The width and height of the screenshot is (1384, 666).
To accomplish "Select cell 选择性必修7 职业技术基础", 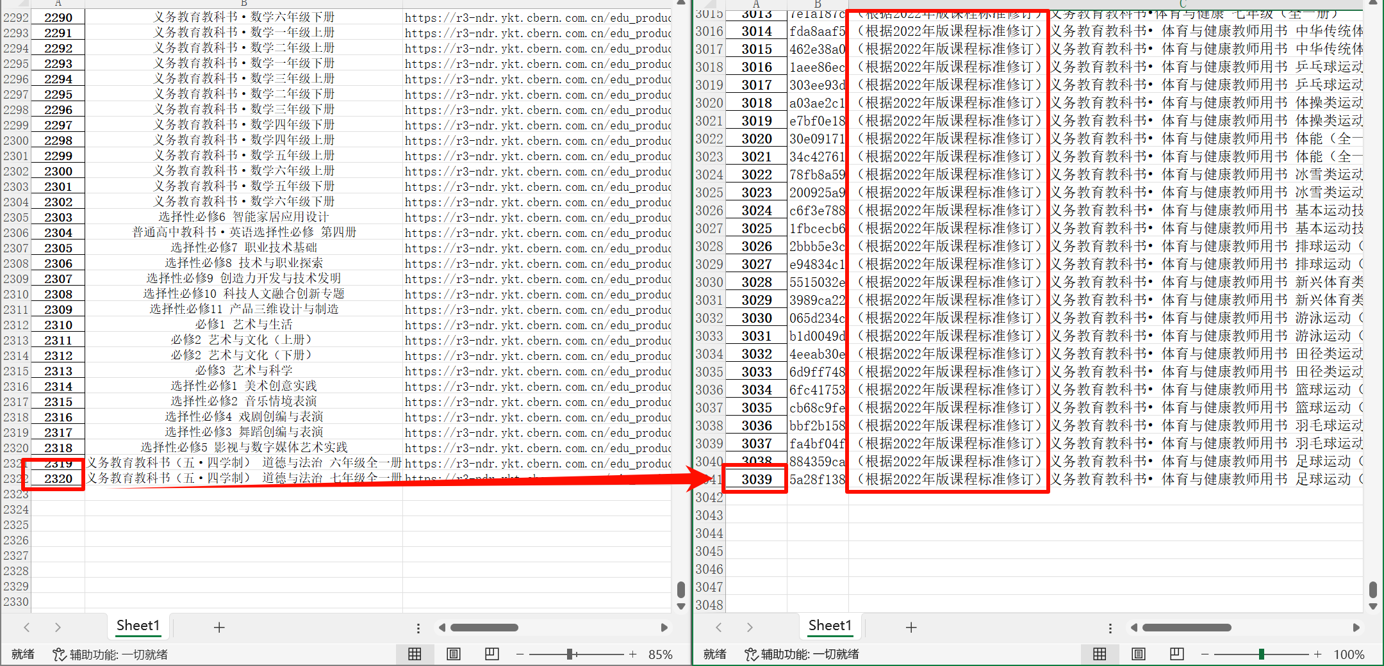I will click(243, 248).
